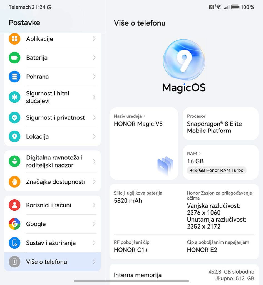Expand the chevron beside RAM label
The height and width of the screenshot is (285, 263).
200,154
